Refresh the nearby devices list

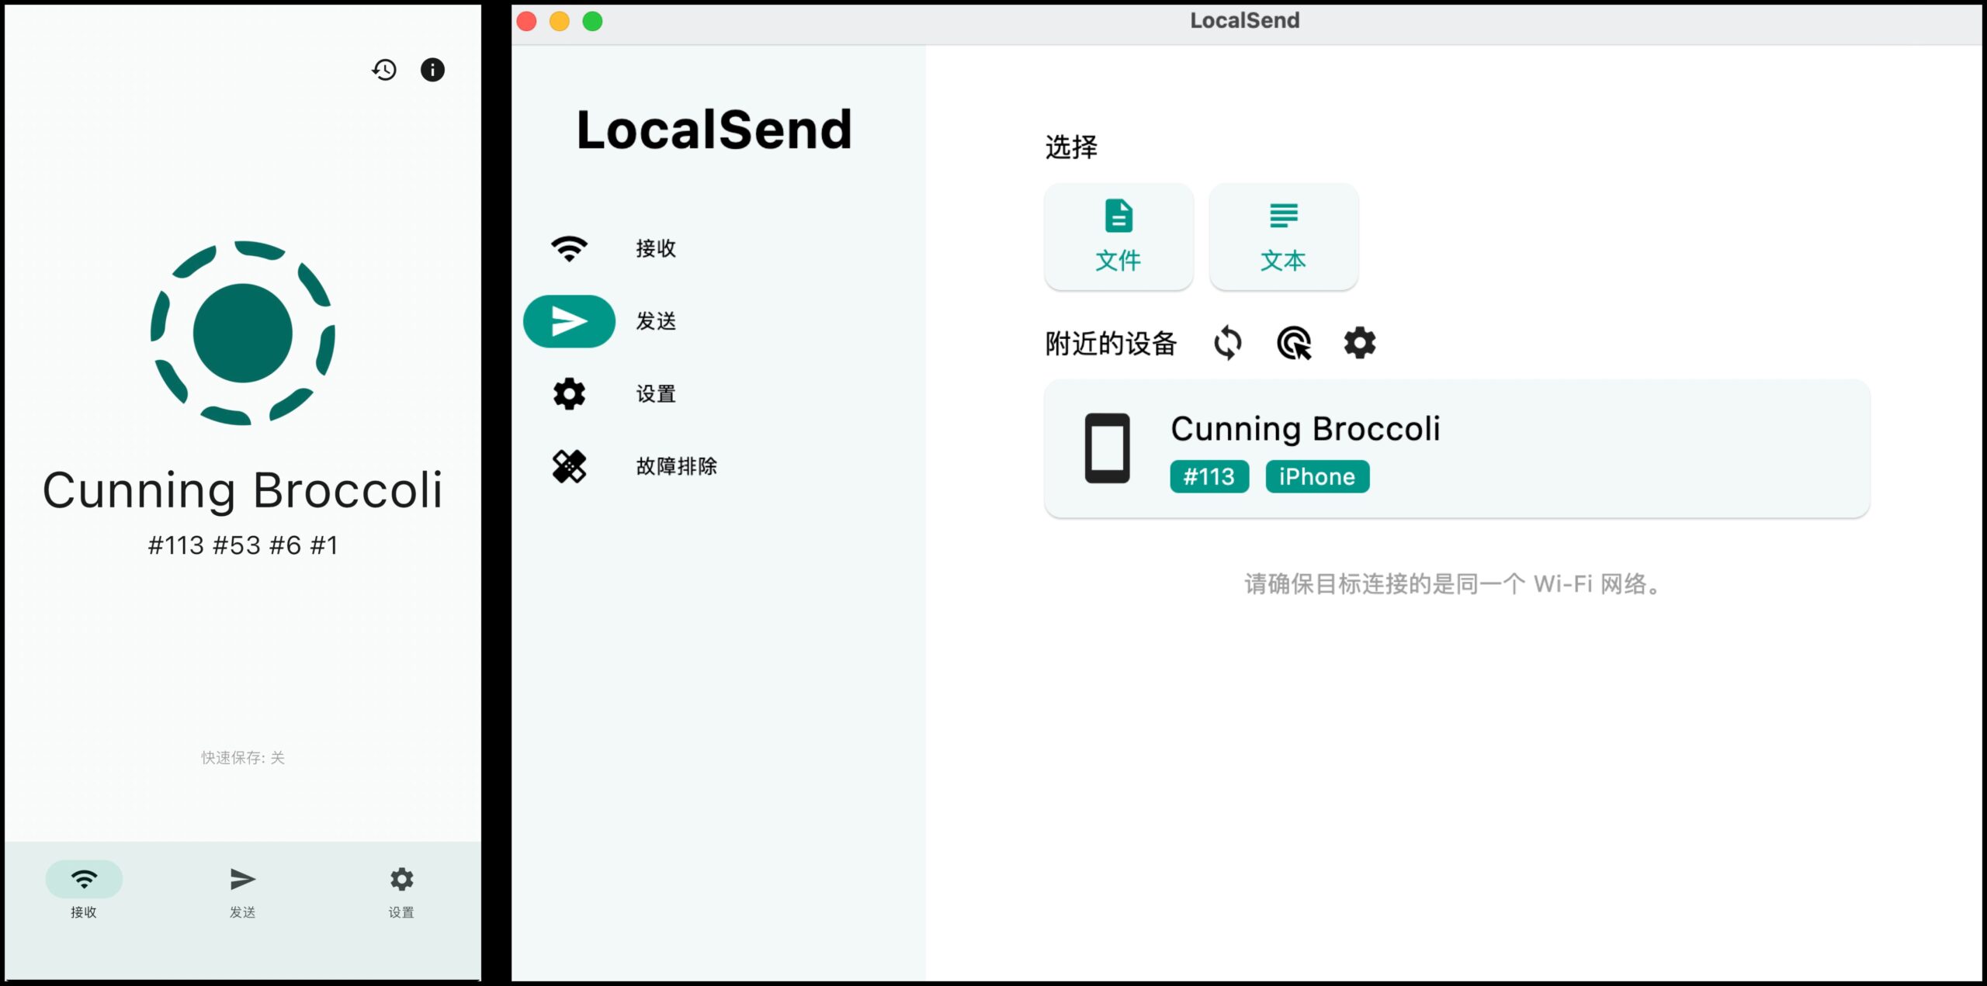pyautogui.click(x=1228, y=343)
